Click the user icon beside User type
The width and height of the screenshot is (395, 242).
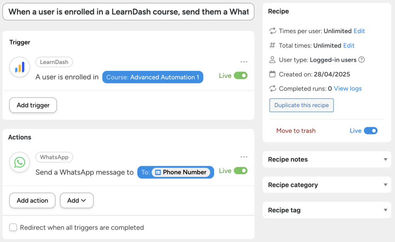273,60
